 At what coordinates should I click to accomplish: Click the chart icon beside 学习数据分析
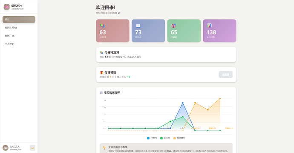tap(101, 93)
